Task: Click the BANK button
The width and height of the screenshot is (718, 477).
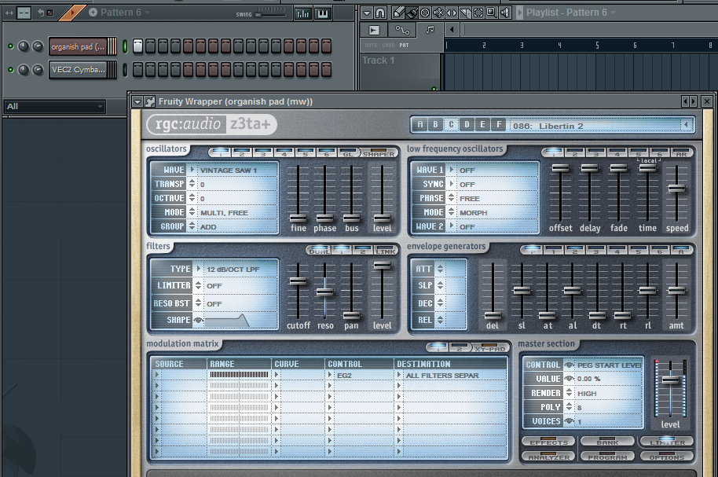Action: 607,442
